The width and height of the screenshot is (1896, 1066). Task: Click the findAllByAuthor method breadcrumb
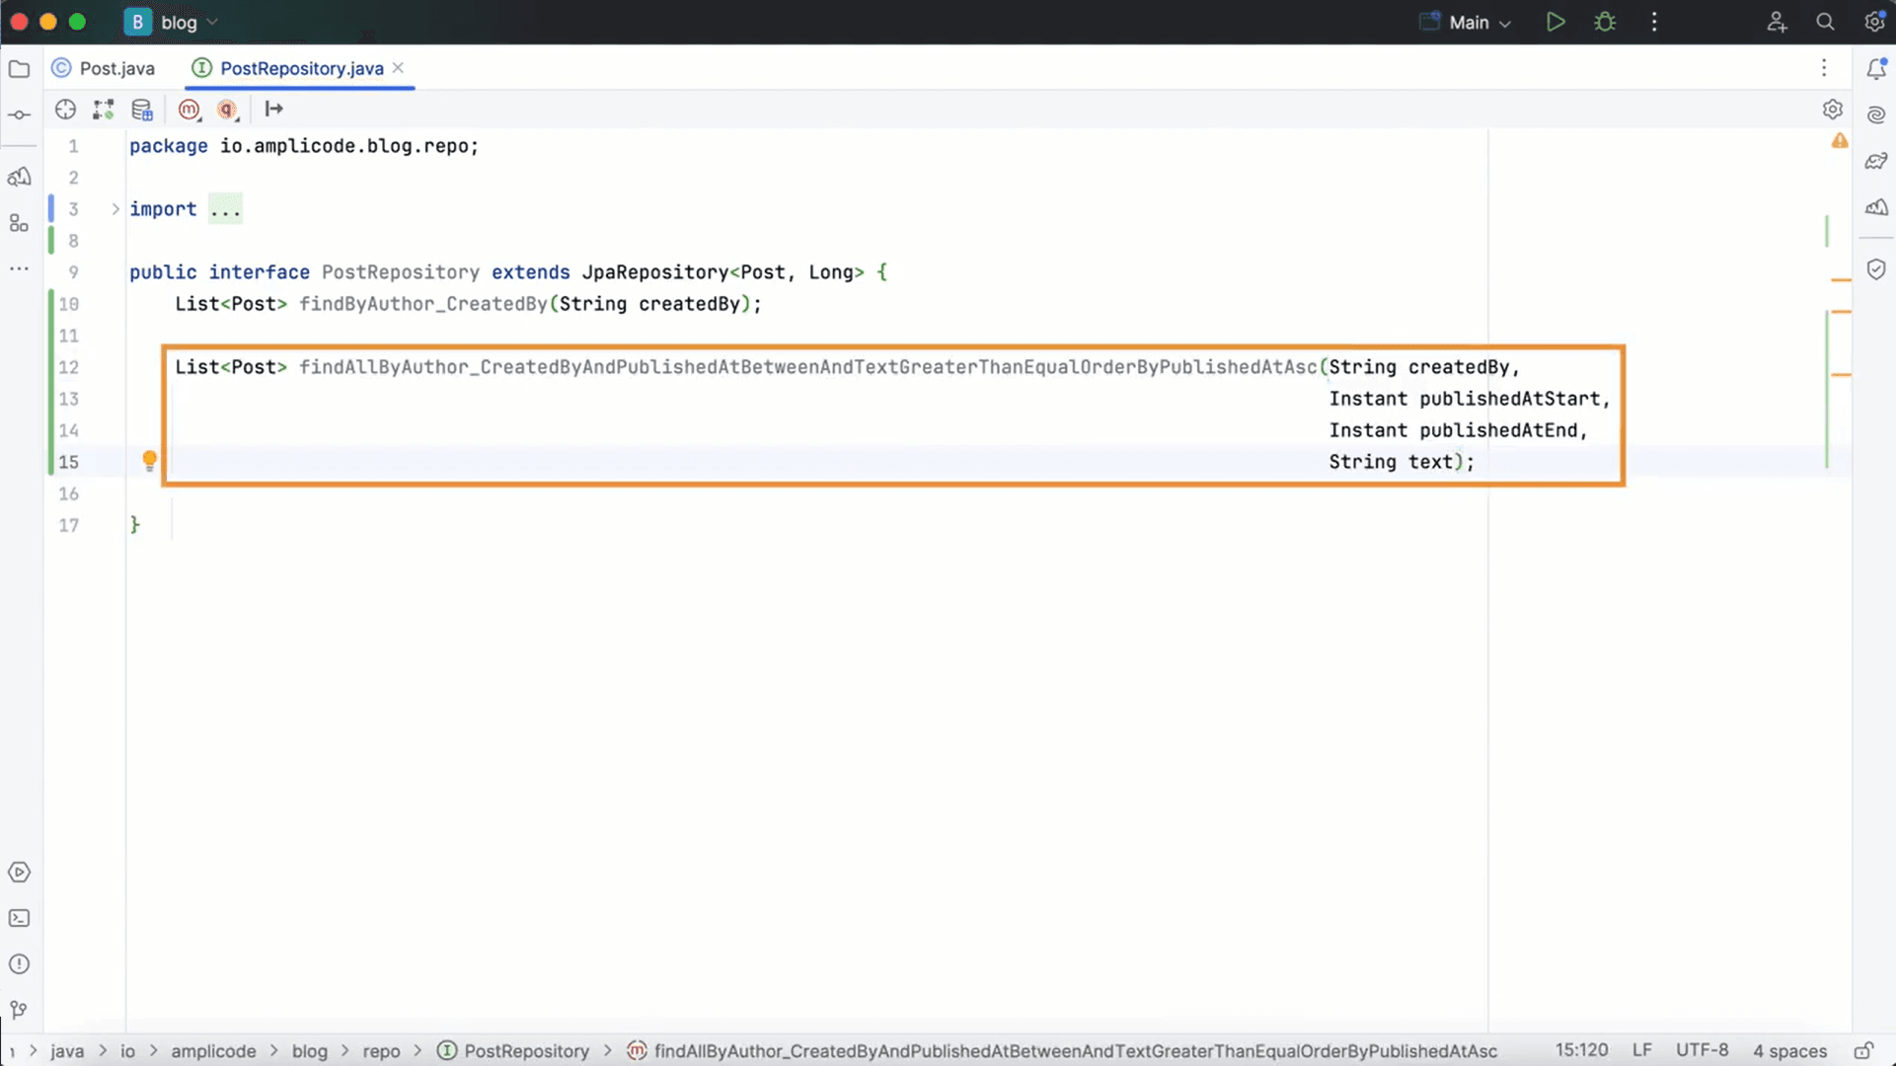pos(1063,1051)
